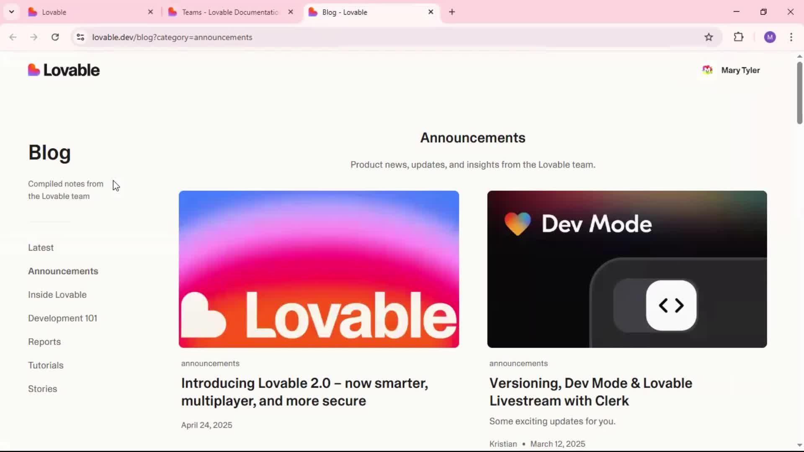
Task: Reload the blog page
Action: point(55,37)
